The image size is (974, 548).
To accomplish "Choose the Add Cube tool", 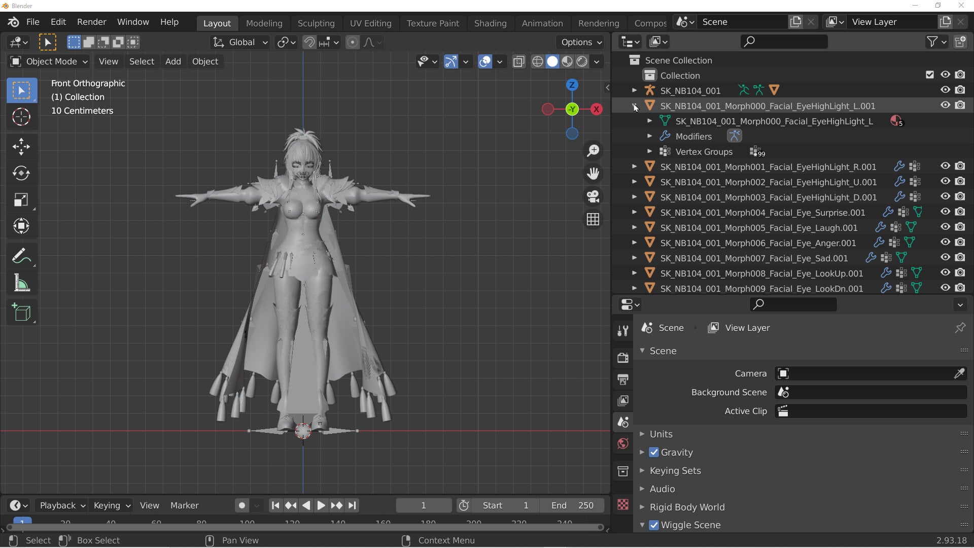I will [21, 312].
